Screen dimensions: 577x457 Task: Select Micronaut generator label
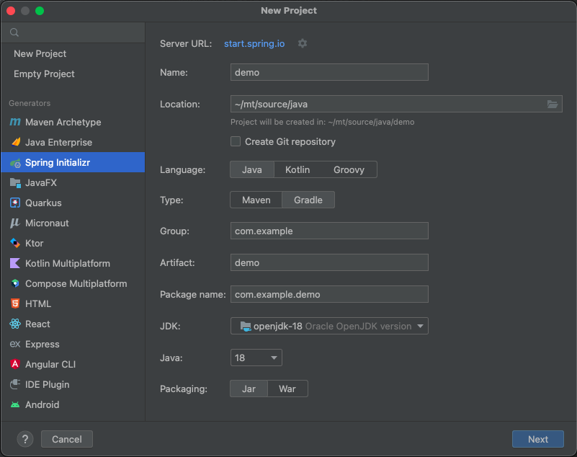[47, 223]
